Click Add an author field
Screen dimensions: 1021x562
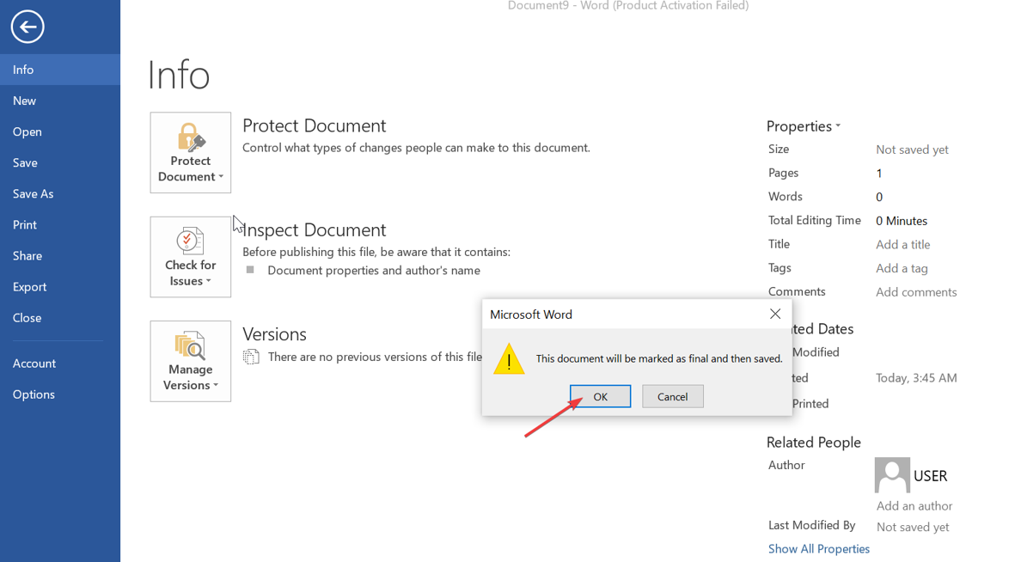tap(914, 506)
